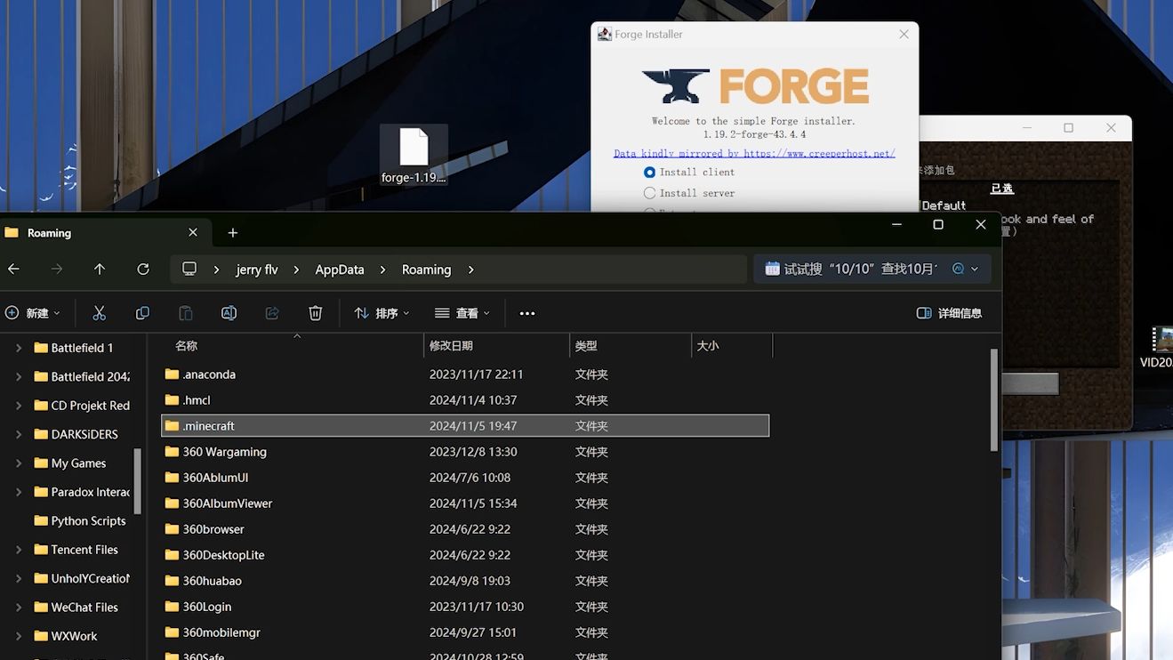
Task: Go up one folder level
Action: point(100,269)
